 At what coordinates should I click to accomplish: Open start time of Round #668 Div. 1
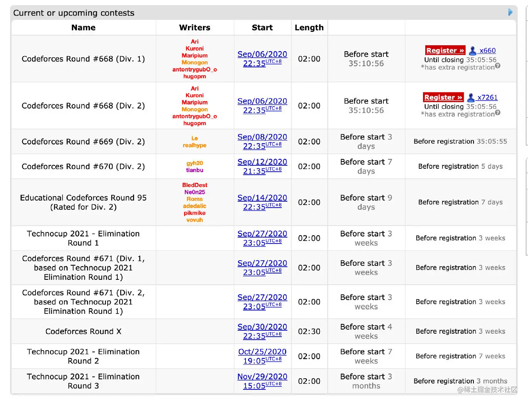point(262,59)
